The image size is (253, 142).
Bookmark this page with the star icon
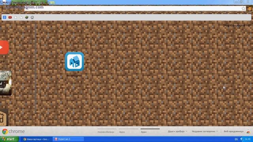point(244,8)
